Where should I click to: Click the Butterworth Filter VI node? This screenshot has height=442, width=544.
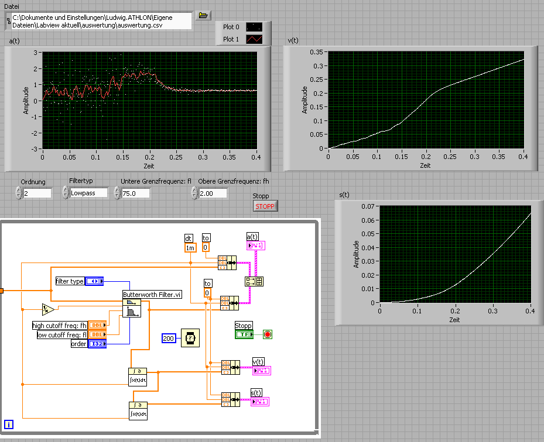coord(131,307)
